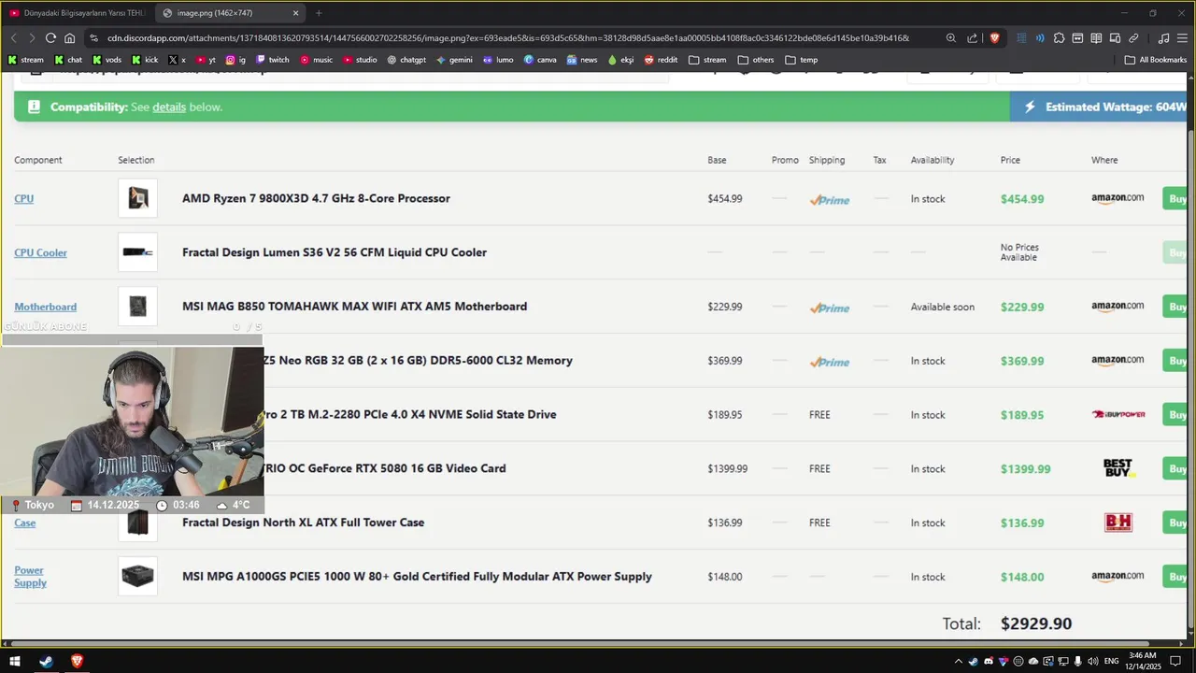
Task: Click the Best Buy merchant logo
Action: (1118, 468)
